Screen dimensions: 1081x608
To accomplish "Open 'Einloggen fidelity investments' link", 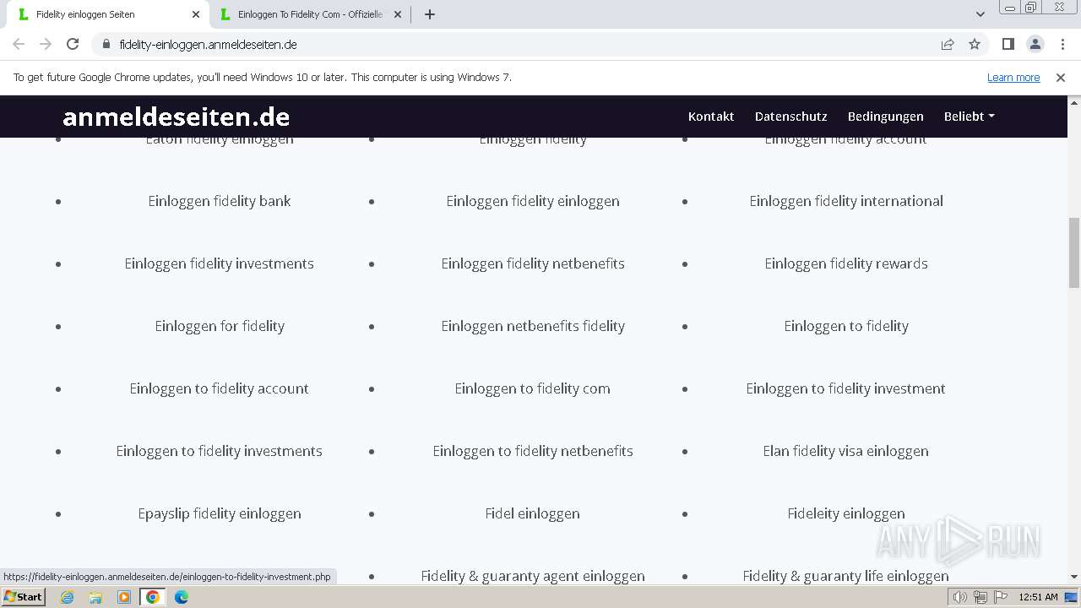I will [220, 263].
